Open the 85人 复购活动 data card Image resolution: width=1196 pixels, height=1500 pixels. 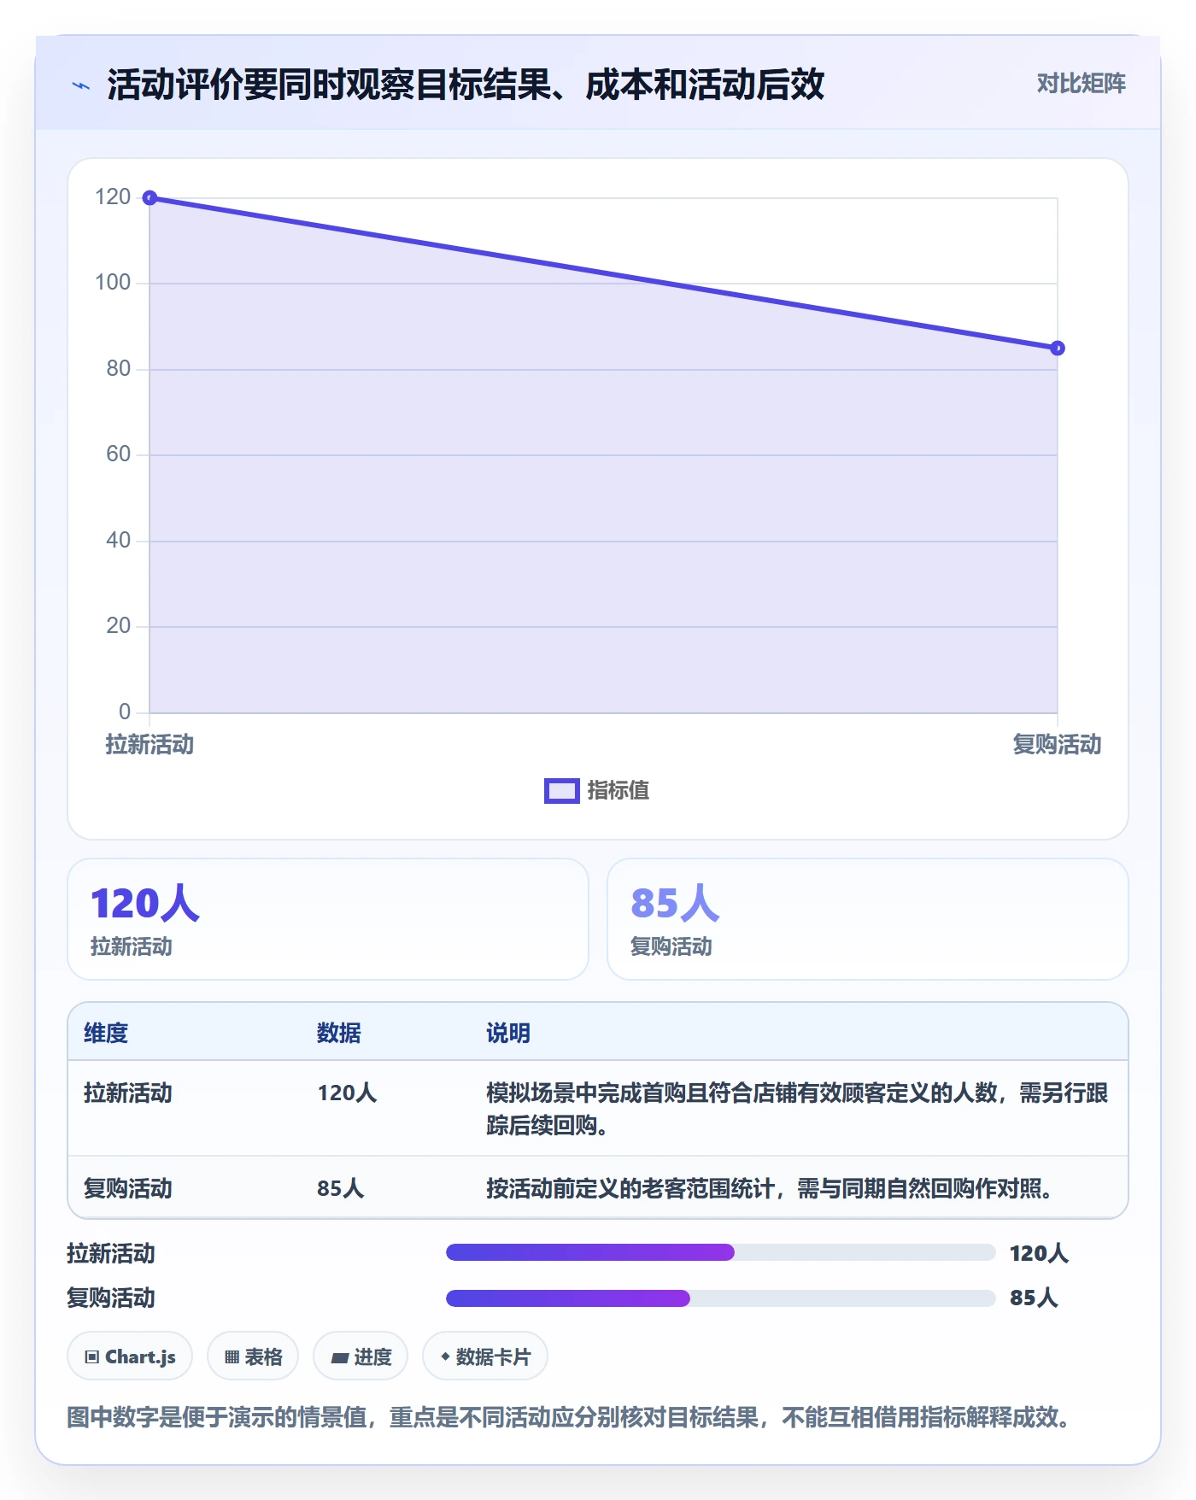(868, 919)
